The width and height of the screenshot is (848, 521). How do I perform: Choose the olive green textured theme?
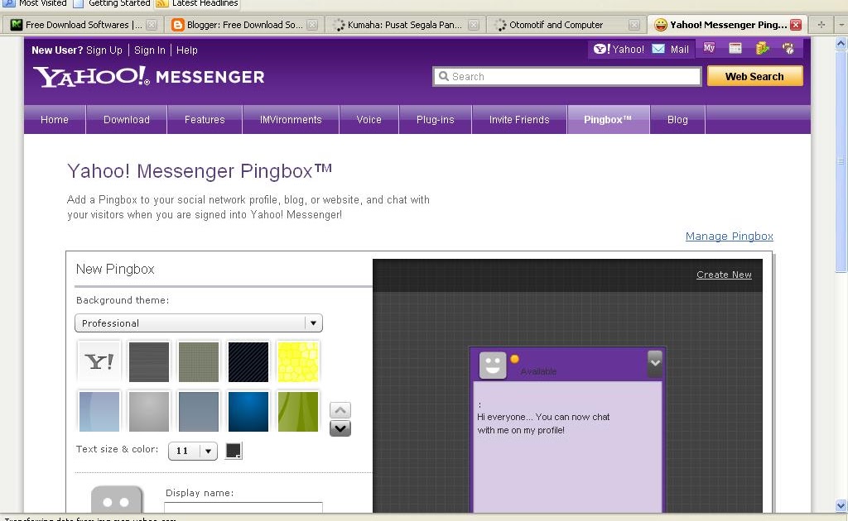point(199,361)
